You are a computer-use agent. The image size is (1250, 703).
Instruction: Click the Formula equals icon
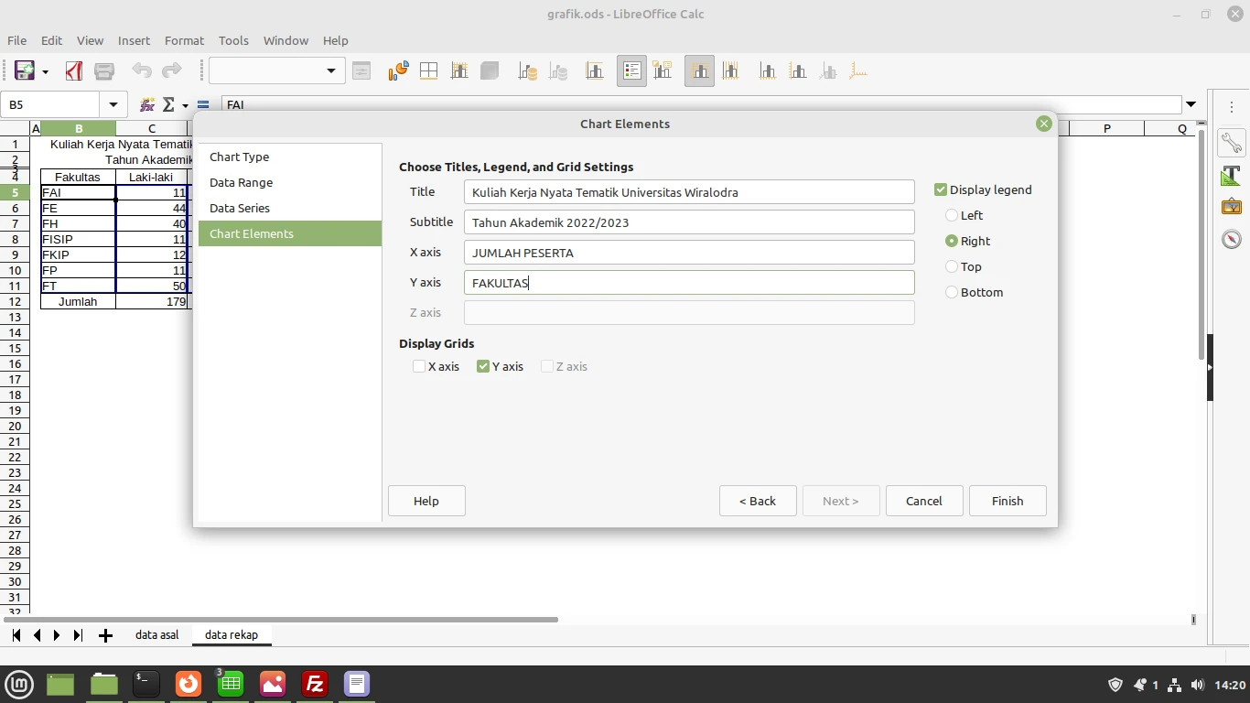(x=203, y=104)
